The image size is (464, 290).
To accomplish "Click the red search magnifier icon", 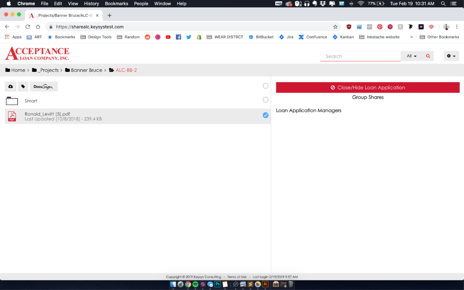I will (x=427, y=56).
